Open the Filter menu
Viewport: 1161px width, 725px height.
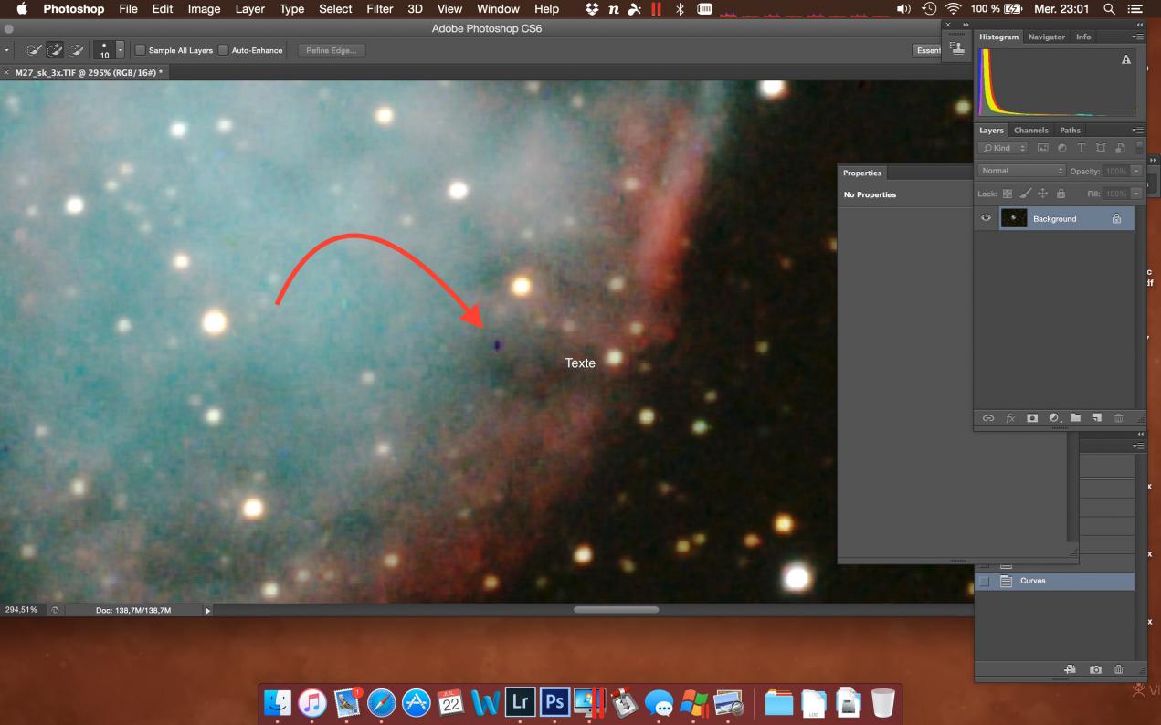click(379, 9)
